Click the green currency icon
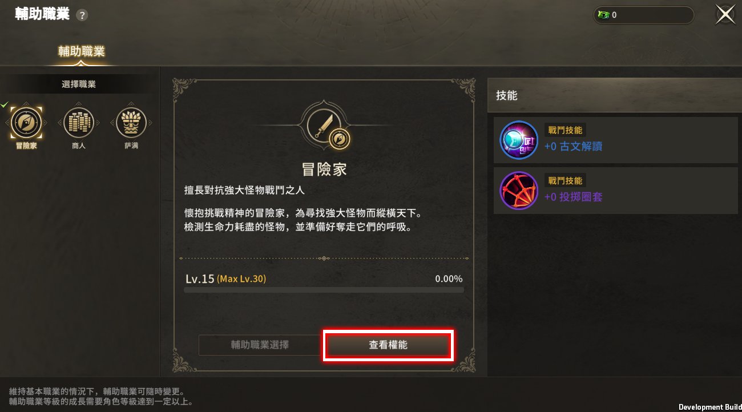 point(603,15)
